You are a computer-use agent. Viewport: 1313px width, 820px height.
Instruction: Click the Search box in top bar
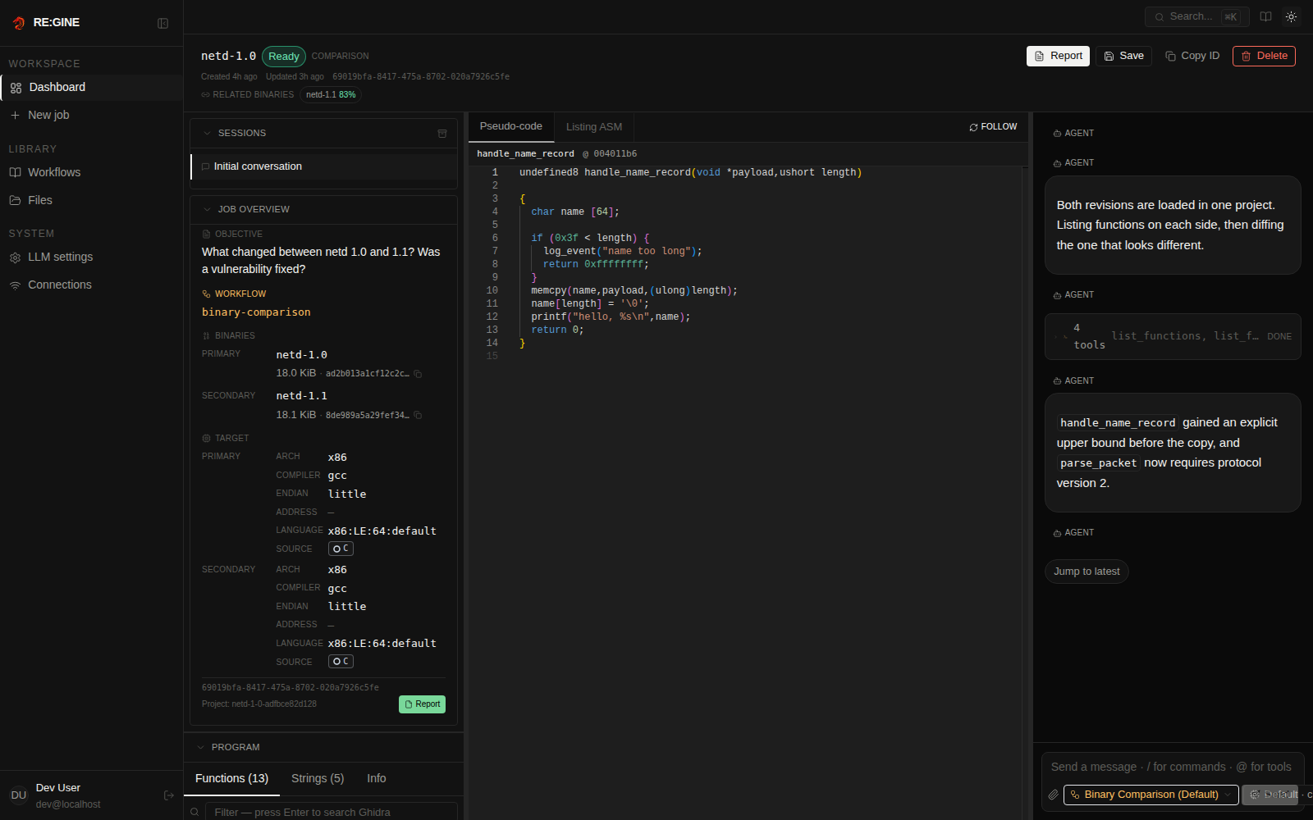(x=1196, y=16)
